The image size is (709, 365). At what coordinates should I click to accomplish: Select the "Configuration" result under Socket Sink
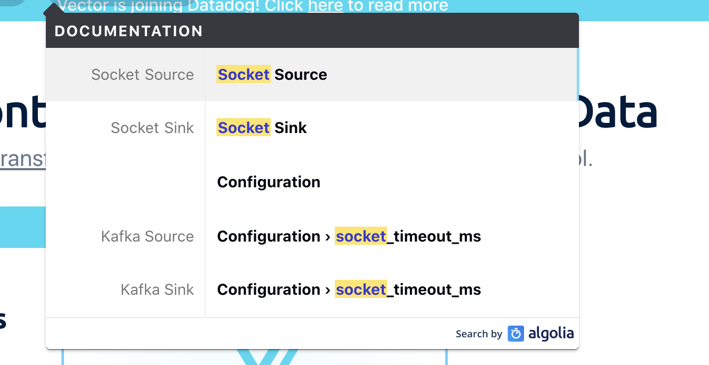point(268,181)
